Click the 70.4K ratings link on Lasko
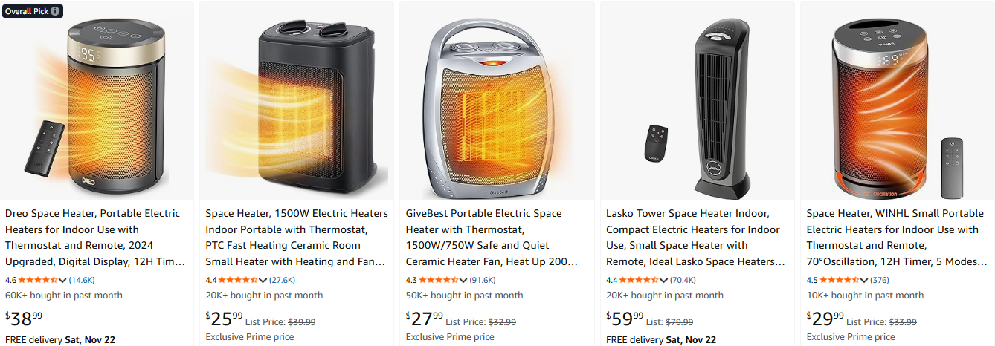995x346 pixels. point(683,281)
